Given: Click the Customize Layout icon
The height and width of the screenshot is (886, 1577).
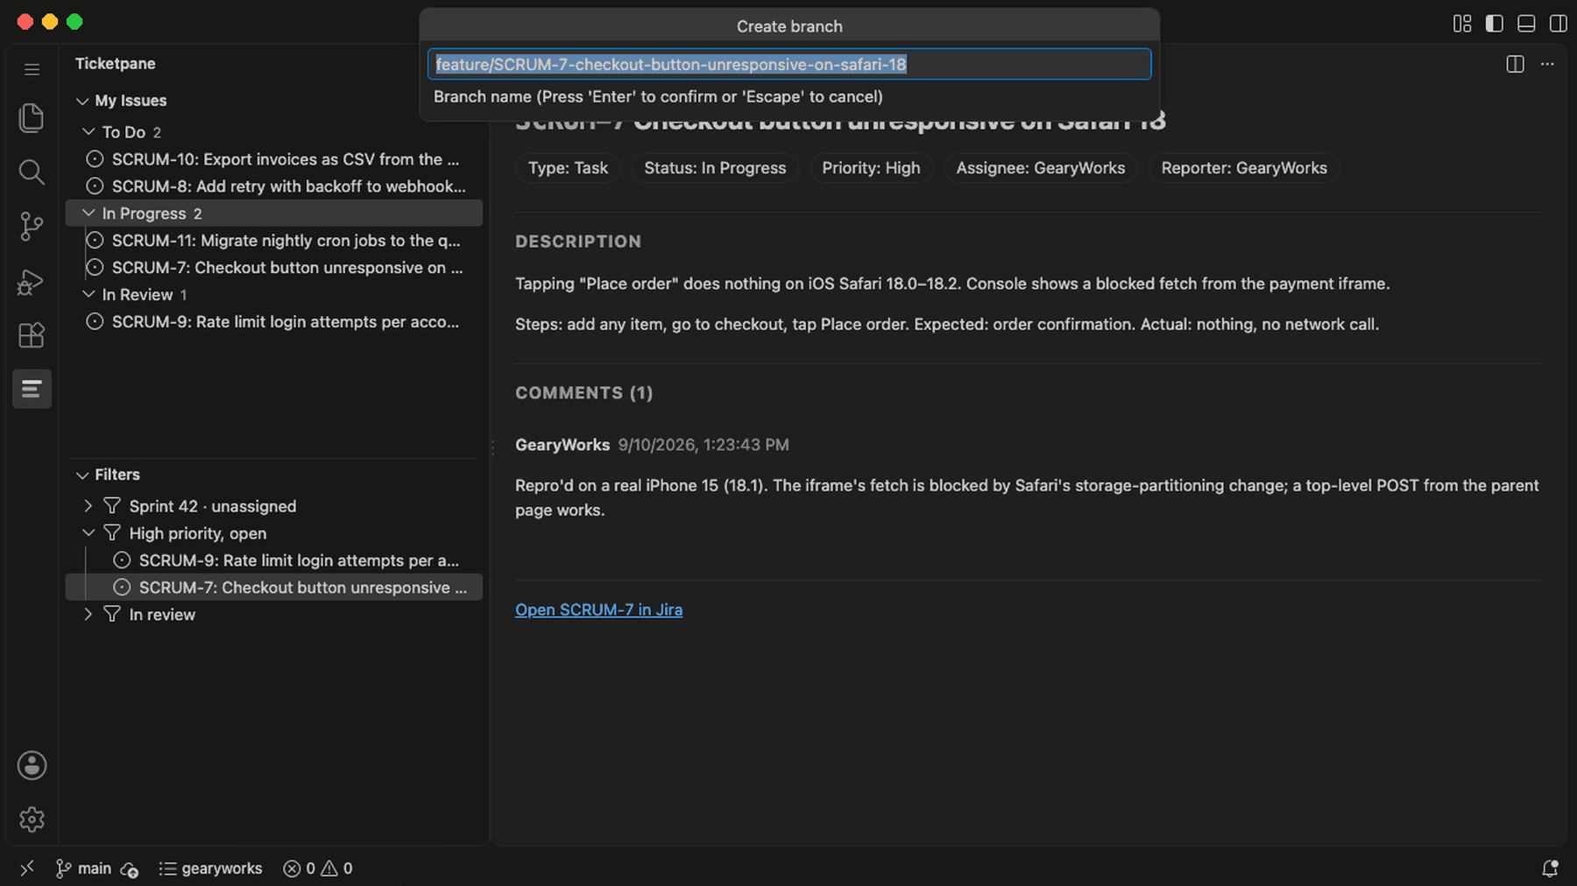Looking at the screenshot, I should [x=1462, y=24].
